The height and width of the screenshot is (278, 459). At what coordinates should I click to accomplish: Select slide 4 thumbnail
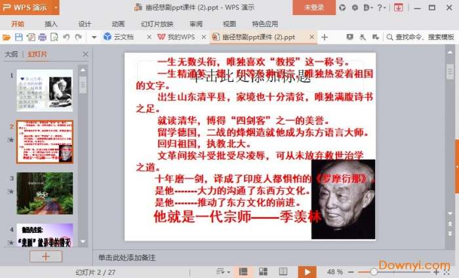pos(45,235)
